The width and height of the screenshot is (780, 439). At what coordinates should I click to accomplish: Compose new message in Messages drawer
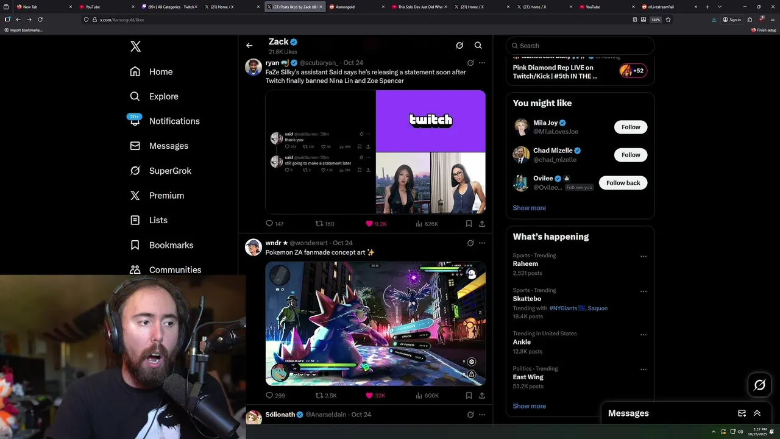point(742,413)
